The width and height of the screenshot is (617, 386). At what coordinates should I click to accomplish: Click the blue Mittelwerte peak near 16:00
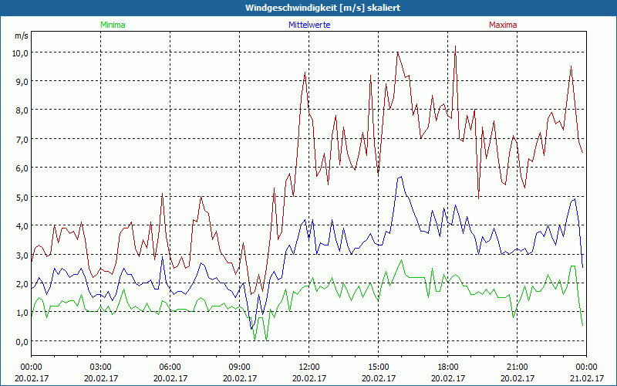(400, 177)
